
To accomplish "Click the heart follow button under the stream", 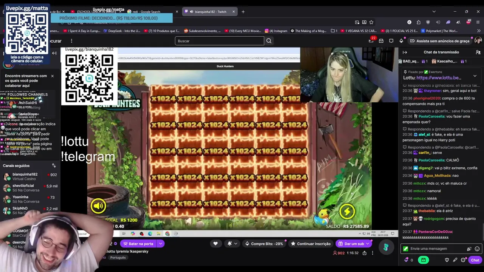I will [x=216, y=244].
